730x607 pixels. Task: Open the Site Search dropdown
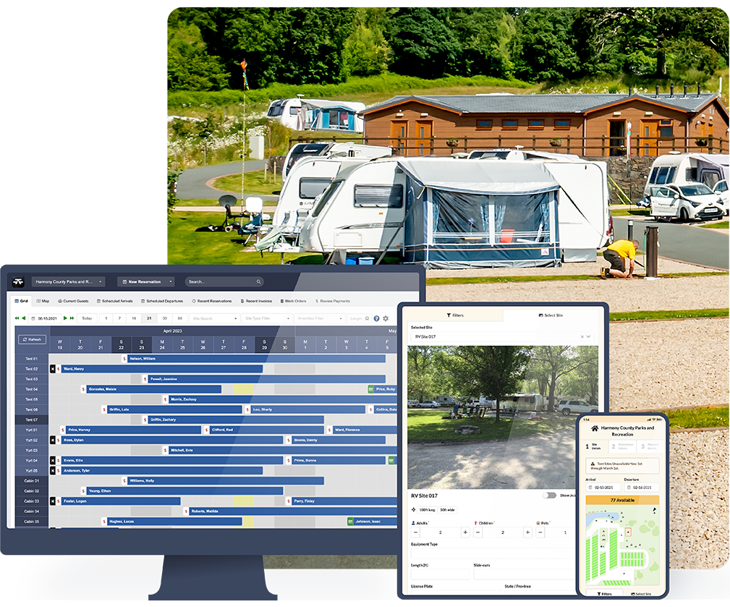click(215, 318)
